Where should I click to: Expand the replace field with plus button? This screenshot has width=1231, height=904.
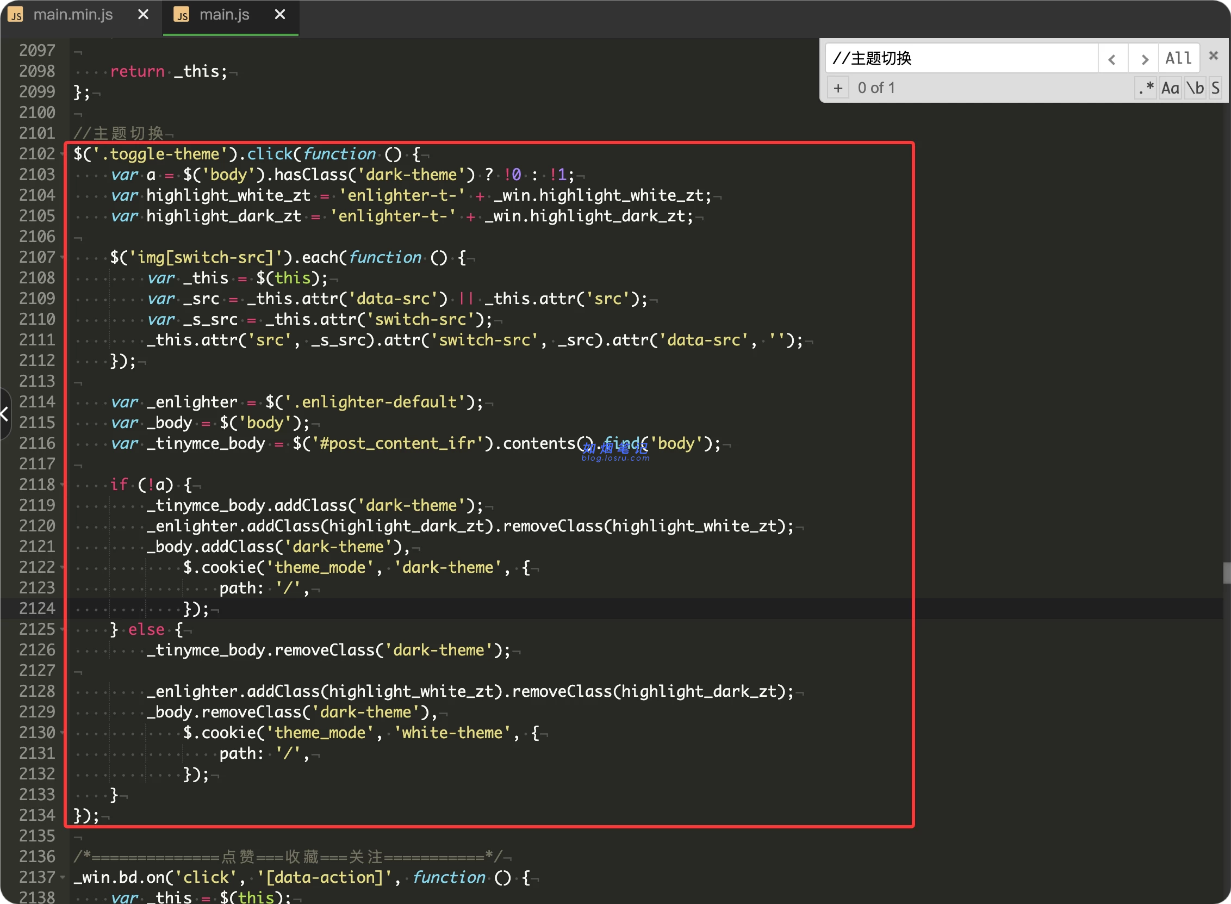(838, 88)
